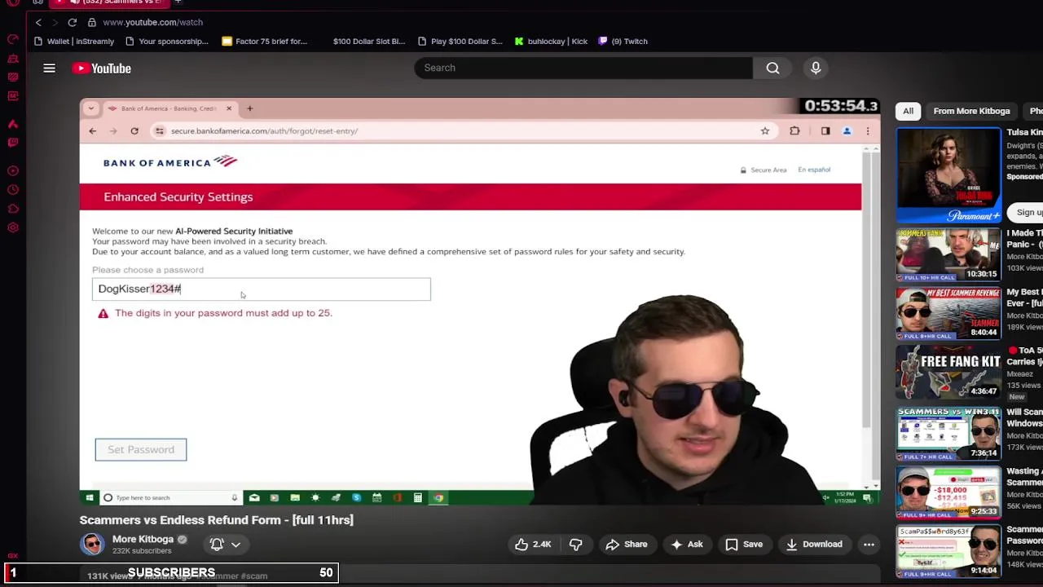This screenshot has height=587, width=1043.
Task: Open Opera sidebar settings gear
Action: click(x=13, y=227)
